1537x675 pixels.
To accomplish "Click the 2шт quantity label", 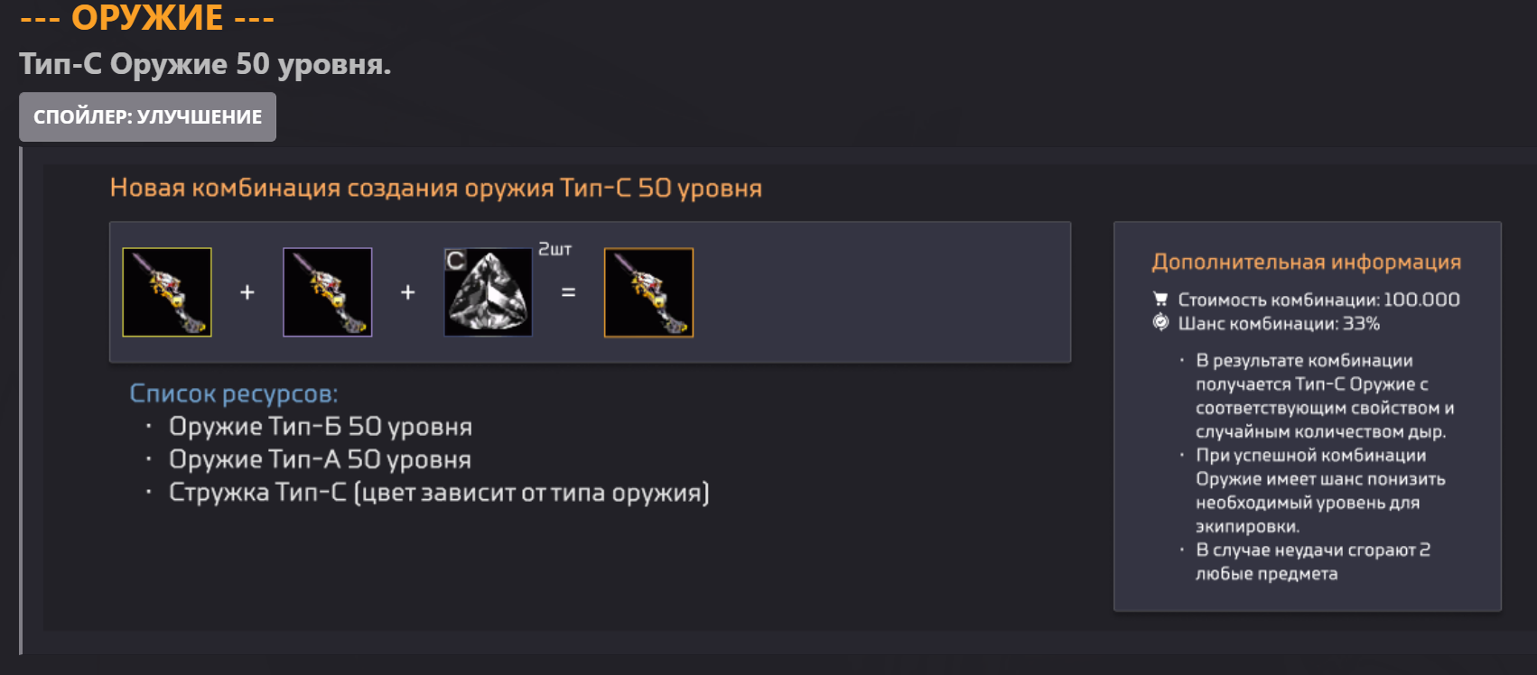I will (554, 249).
